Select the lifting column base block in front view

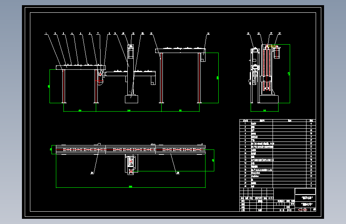click(132, 99)
